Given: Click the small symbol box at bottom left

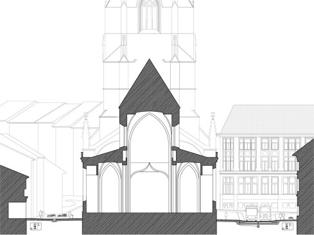Looking at the screenshot, I should [x=35, y=226].
